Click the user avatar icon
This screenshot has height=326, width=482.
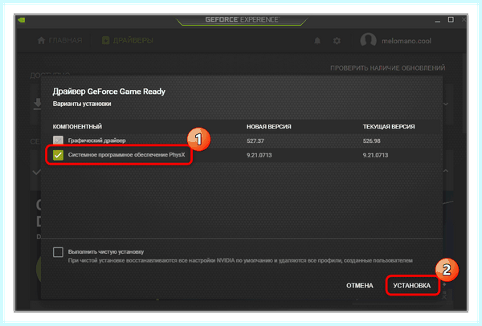[x=368, y=40]
